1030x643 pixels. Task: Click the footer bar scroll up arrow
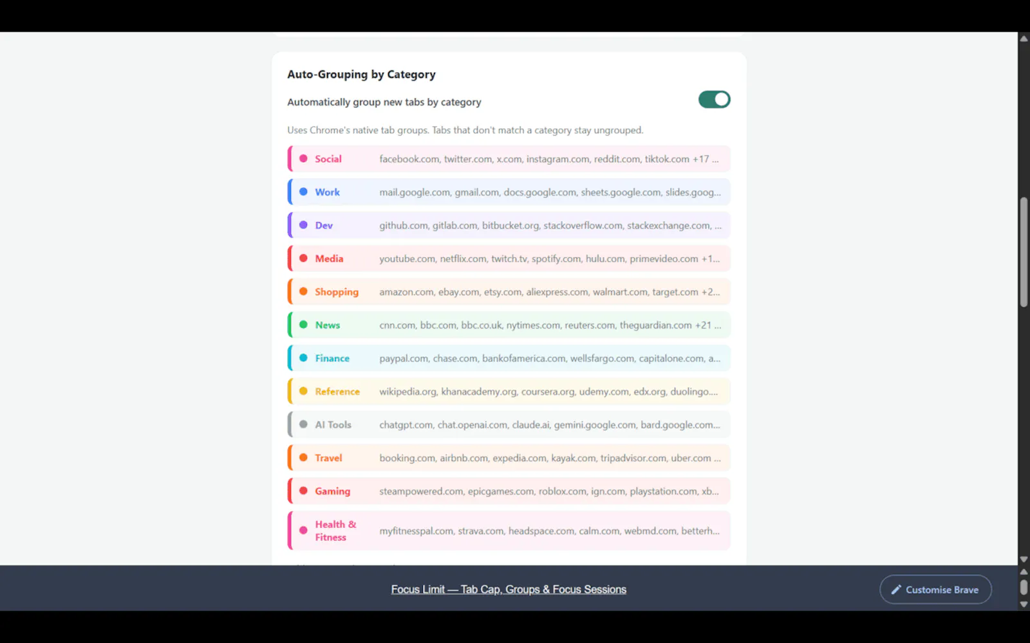pos(1024,572)
